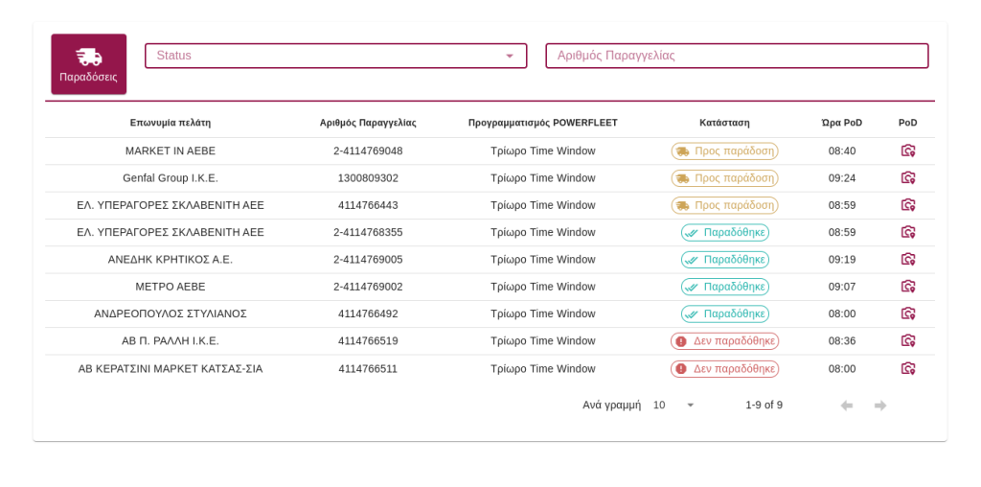The image size is (981, 487).
Task: Go to the previous page arrow
Action: tap(846, 406)
